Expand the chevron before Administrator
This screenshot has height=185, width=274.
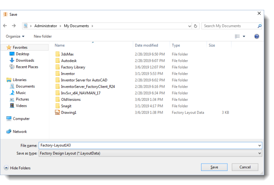tap(31, 26)
